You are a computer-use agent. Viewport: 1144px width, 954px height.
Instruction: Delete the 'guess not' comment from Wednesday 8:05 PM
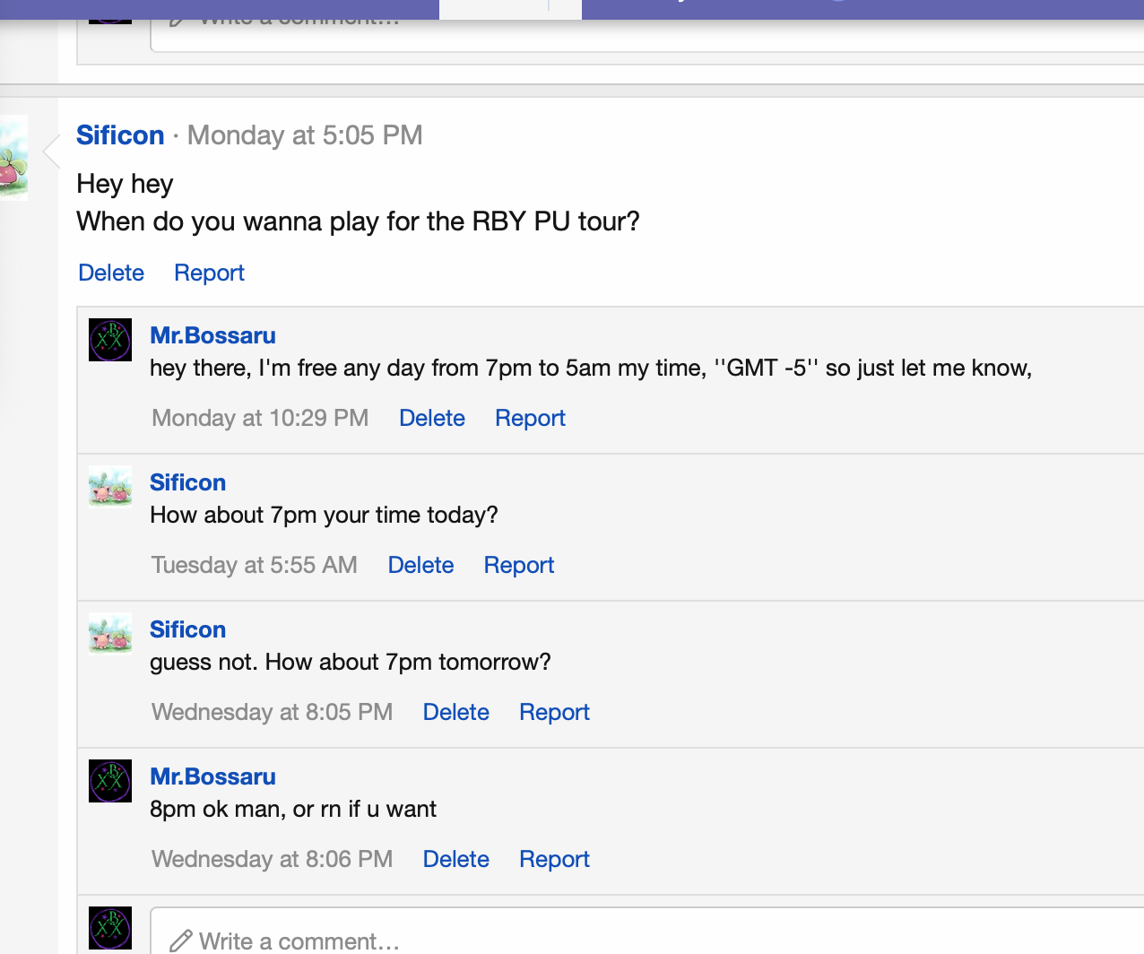(456, 712)
